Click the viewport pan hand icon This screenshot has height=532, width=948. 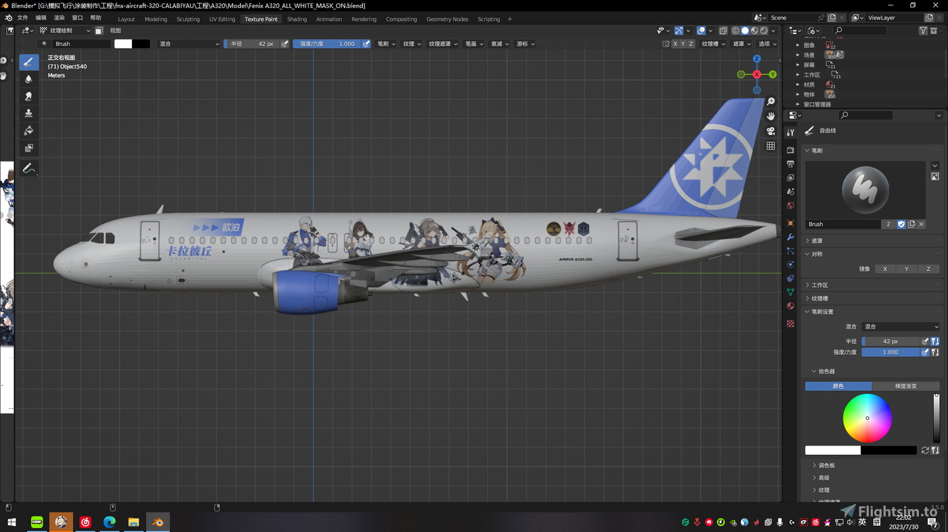(771, 116)
